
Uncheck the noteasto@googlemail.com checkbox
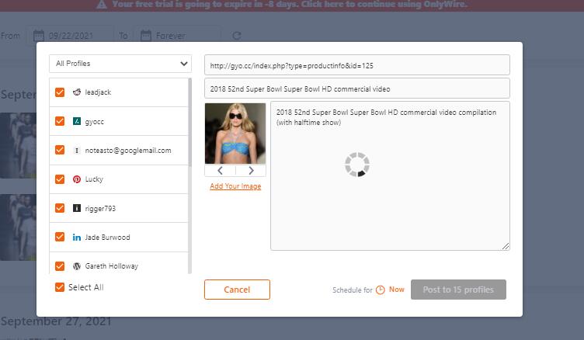click(x=60, y=151)
